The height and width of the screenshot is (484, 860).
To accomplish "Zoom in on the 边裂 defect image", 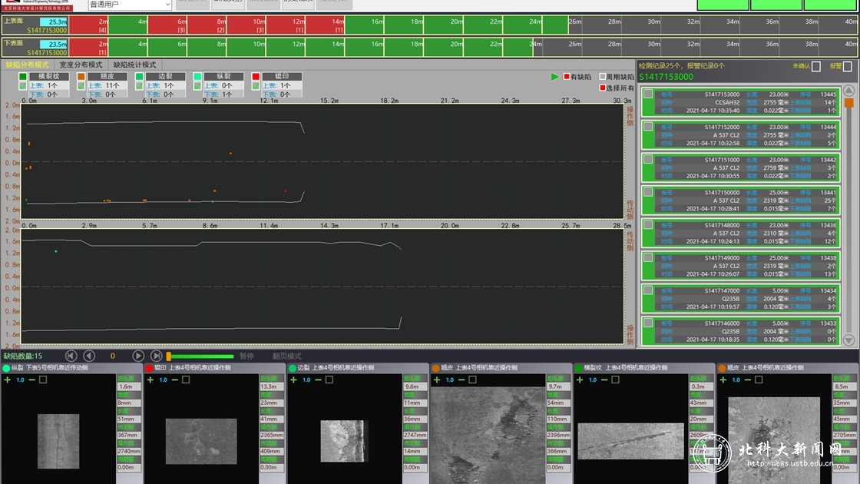I will pyautogui.click(x=293, y=380).
